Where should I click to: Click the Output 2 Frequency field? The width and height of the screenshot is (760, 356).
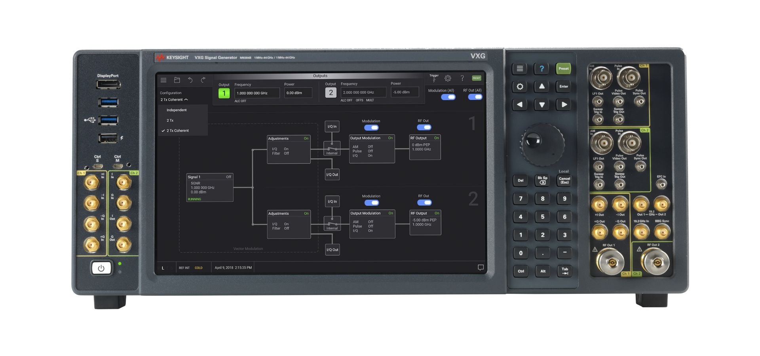point(363,92)
